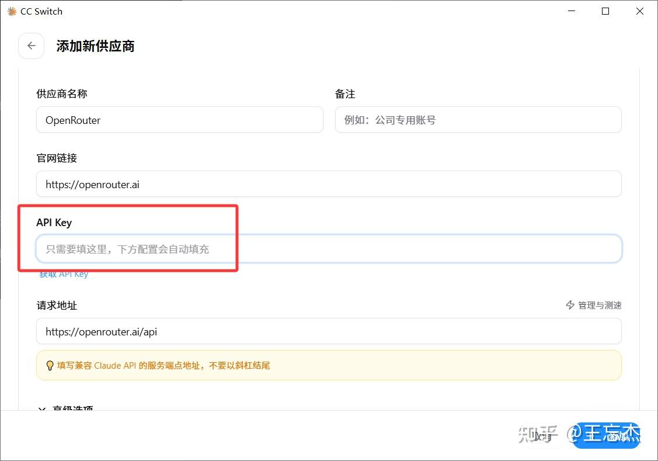The image size is (658, 461).
Task: Click the 备注 label
Action: point(345,93)
